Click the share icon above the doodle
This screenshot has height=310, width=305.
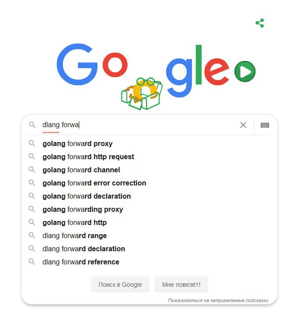tap(260, 23)
